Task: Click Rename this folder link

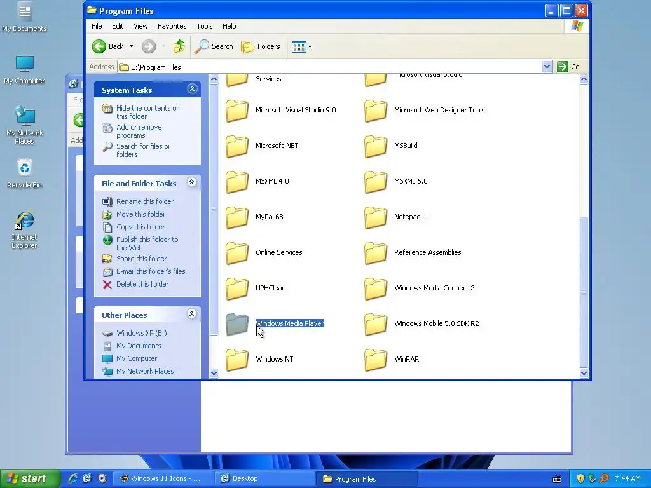Action: click(x=145, y=201)
